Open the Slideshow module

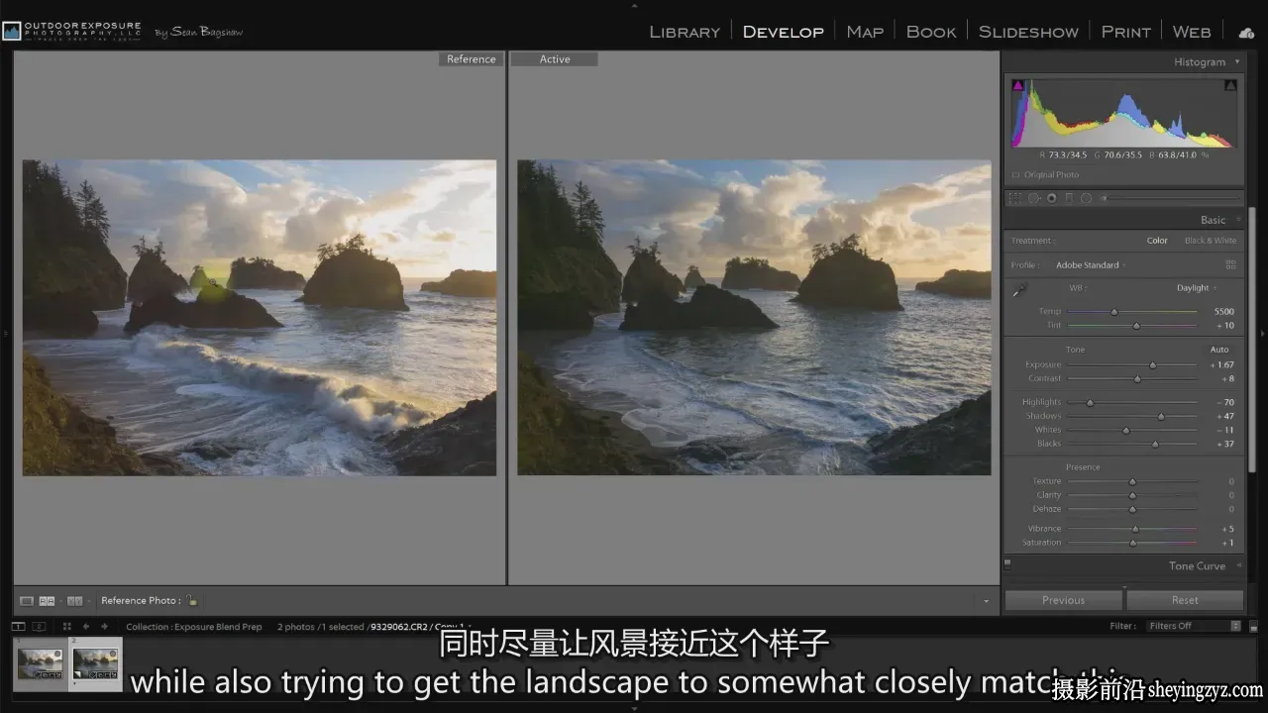pyautogui.click(x=1028, y=32)
